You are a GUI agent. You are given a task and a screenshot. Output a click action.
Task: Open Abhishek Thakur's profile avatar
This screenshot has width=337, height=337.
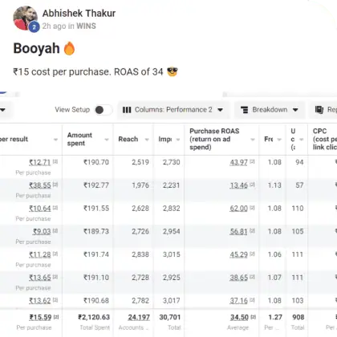click(x=25, y=18)
